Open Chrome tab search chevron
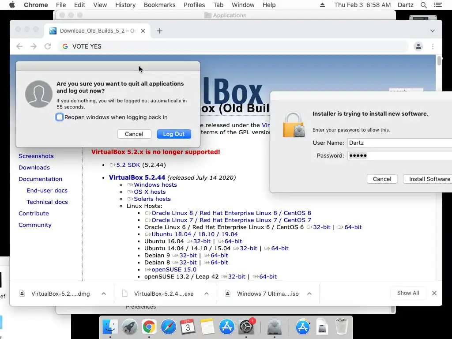The height and width of the screenshot is (339, 452). (x=433, y=31)
